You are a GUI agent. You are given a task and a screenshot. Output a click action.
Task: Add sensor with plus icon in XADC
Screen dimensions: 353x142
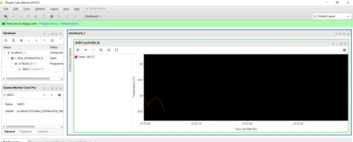pyautogui.click(x=78, y=50)
